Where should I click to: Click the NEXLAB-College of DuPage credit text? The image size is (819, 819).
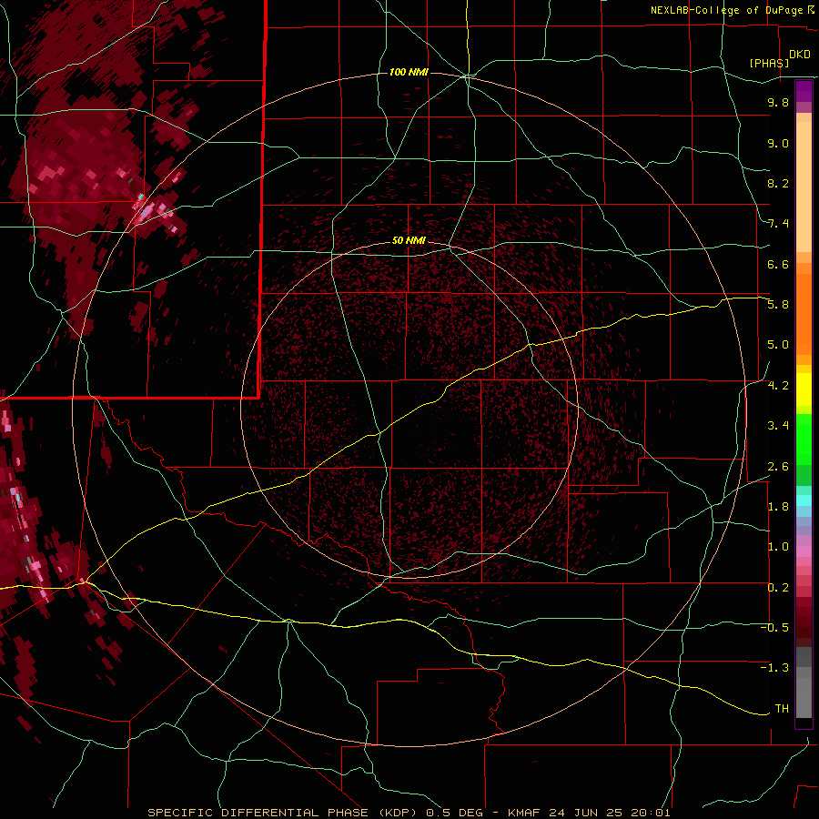click(728, 10)
